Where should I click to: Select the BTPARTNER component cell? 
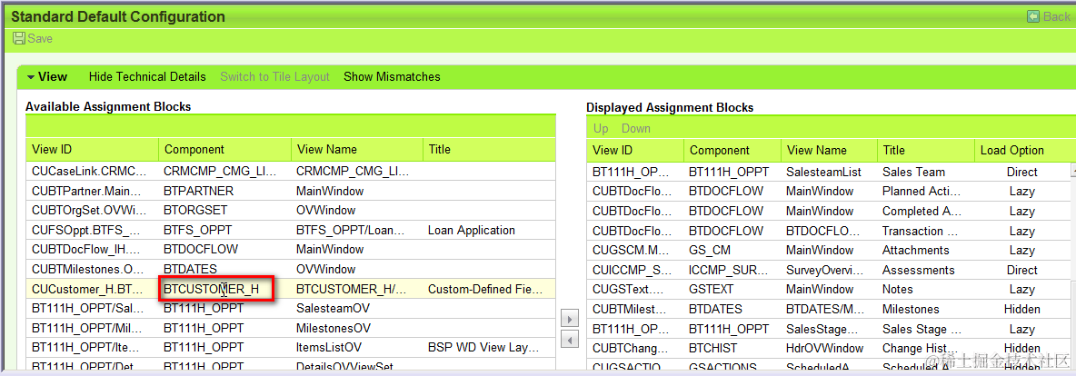click(224, 191)
